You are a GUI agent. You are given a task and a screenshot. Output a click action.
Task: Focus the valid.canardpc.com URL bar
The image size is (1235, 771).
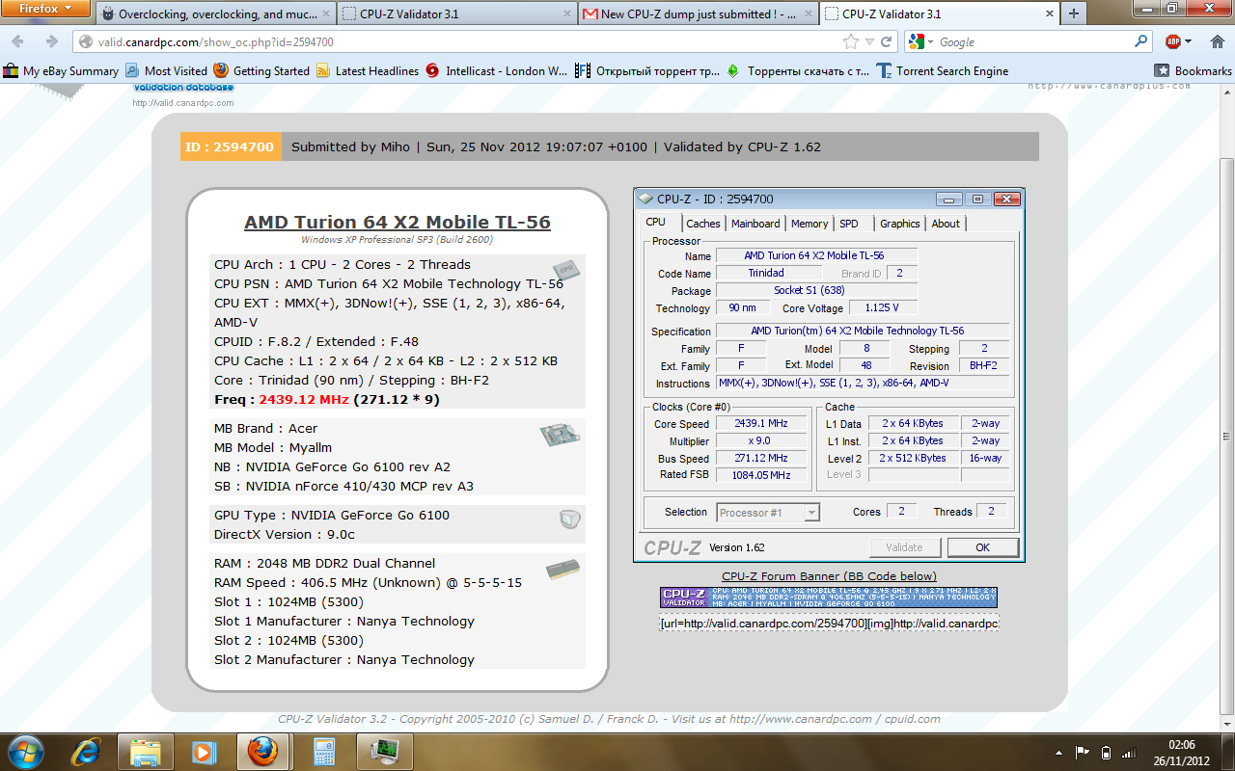pos(453,42)
